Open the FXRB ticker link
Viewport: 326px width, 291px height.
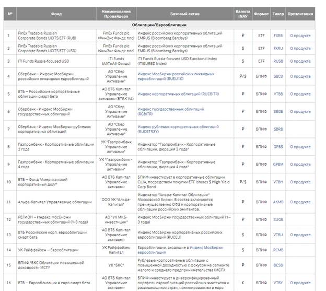pyautogui.click(x=278, y=36)
